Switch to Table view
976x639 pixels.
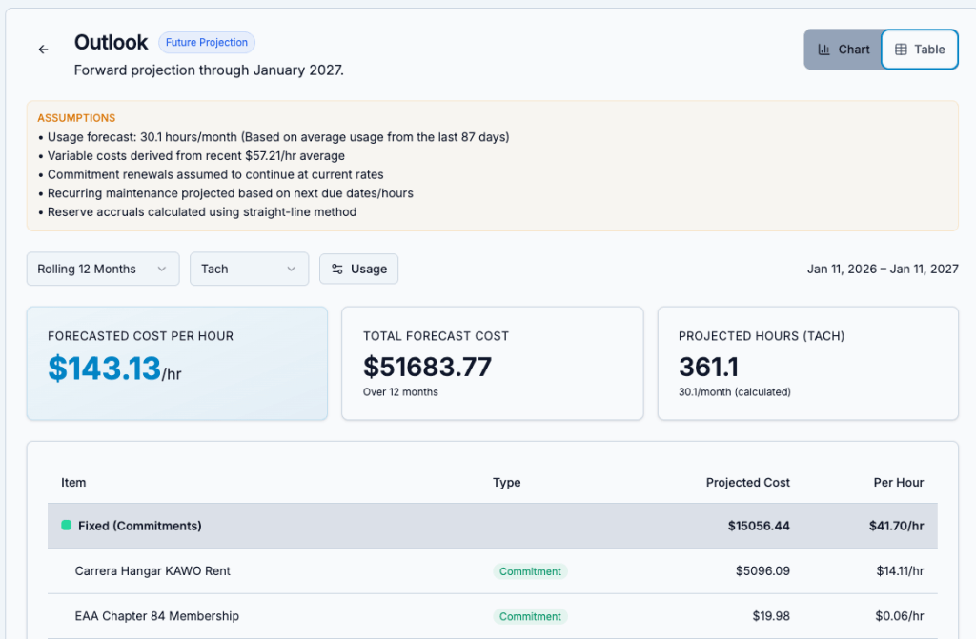(920, 50)
